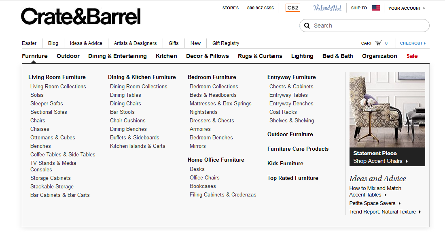Click inside the Search input box
The image size is (445, 237).
point(364,25)
